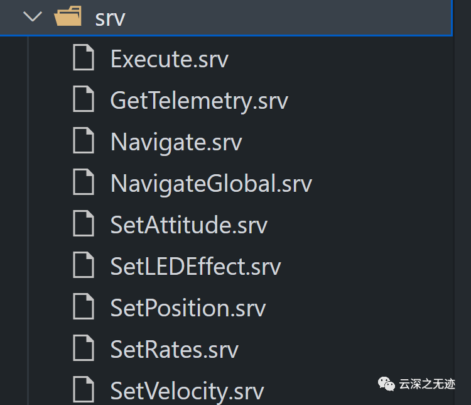Select the NavigateGlobal.srv file
Screen dimensions: 471x405
[x=211, y=184]
